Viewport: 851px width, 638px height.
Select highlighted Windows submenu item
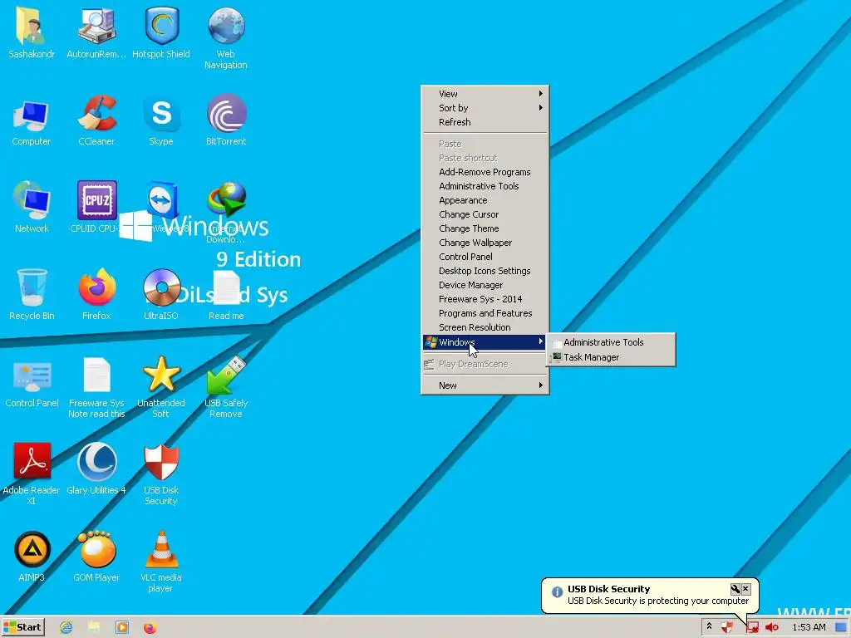[485, 341]
